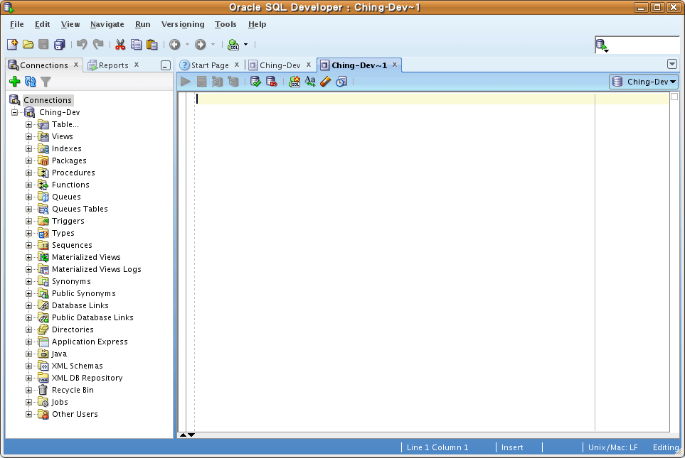The image size is (685, 458).
Task: Expand the Triggers tree node
Action: [29, 221]
